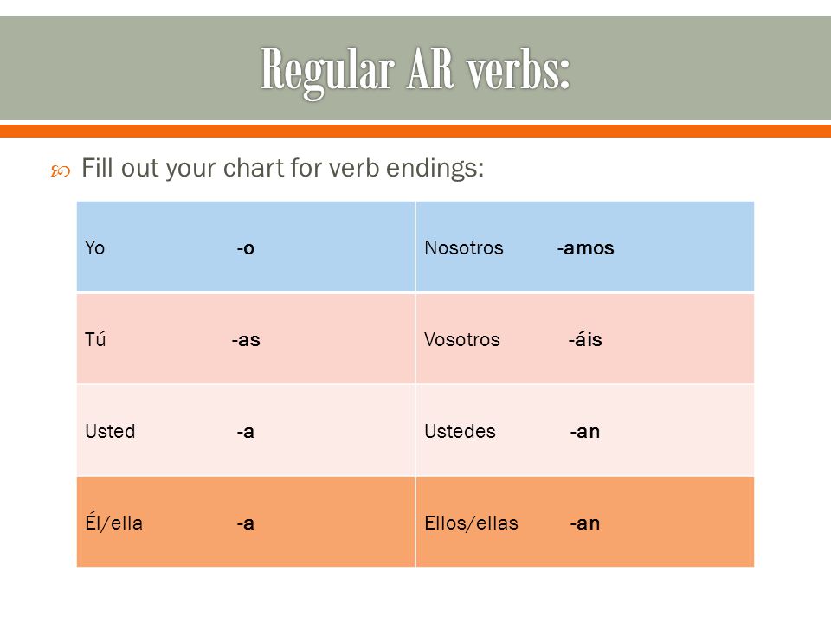This screenshot has height=623, width=831.
Task: Click the '-as' verb ending
Action: pos(246,339)
